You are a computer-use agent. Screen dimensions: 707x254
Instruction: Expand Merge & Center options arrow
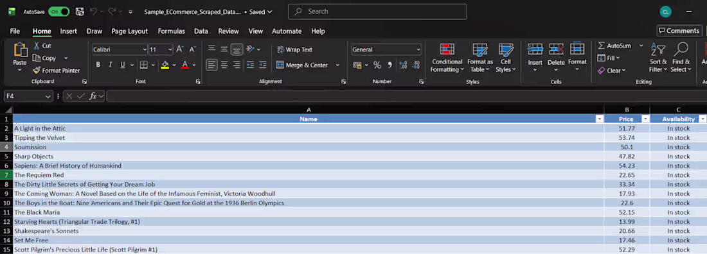click(337, 65)
